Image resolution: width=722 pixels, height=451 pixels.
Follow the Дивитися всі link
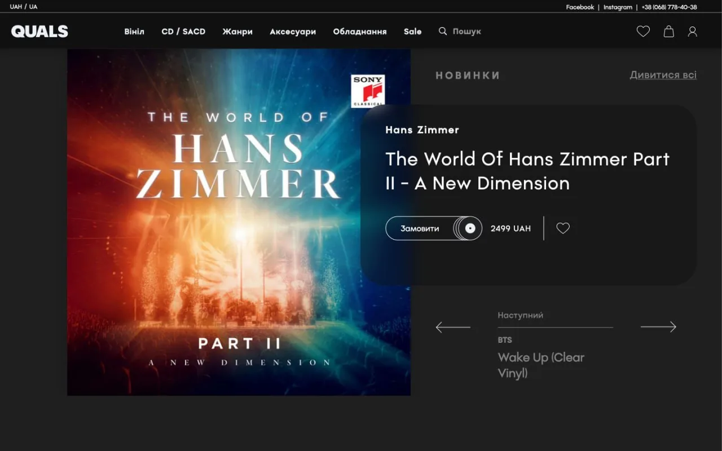point(663,75)
